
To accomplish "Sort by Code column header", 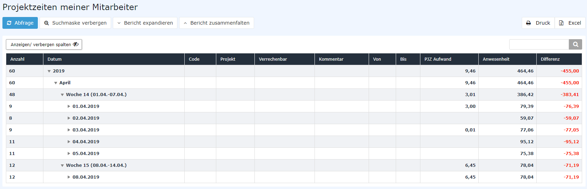I will [x=200, y=59].
